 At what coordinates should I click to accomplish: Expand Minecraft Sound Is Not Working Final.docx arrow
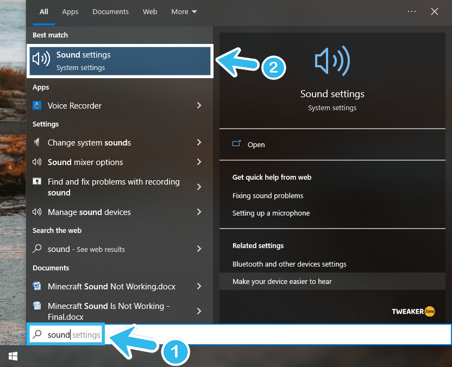point(199,311)
